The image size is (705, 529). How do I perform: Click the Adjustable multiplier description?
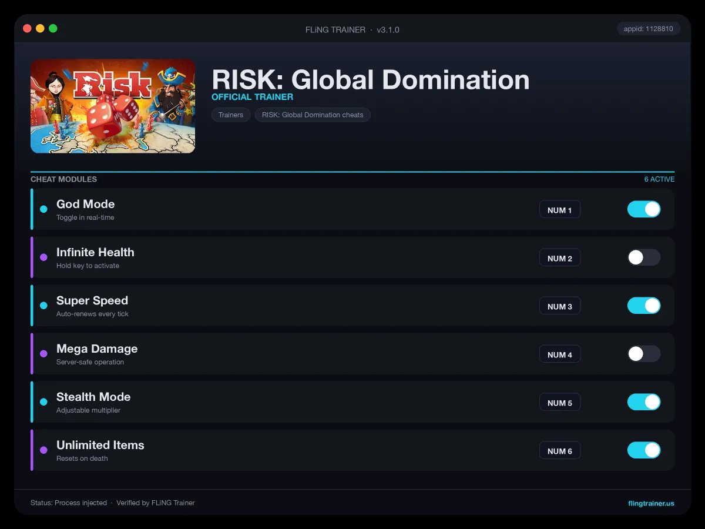[x=88, y=410]
